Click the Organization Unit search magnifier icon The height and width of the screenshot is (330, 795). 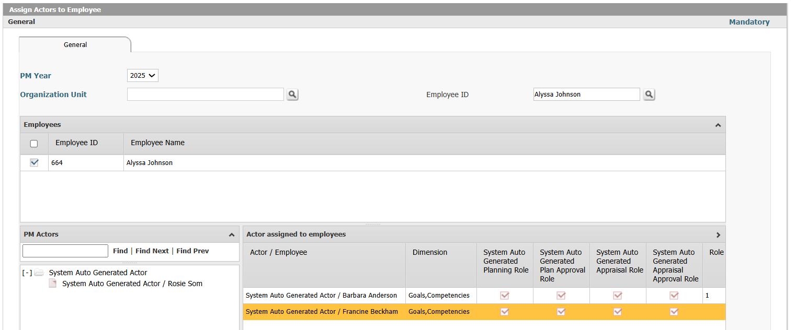[292, 95]
